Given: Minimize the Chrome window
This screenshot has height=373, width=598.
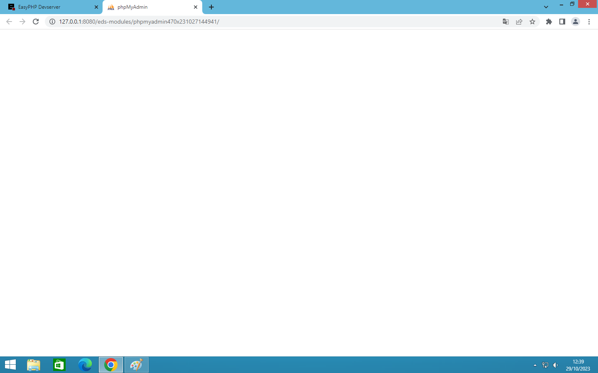Looking at the screenshot, I should (561, 4).
